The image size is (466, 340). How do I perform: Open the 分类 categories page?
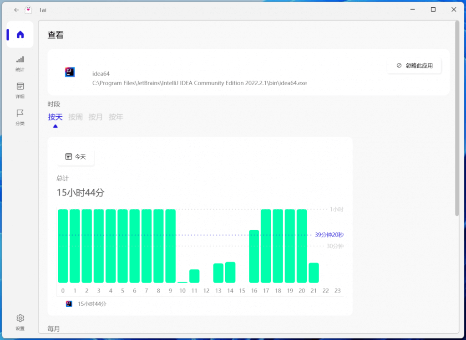click(x=20, y=117)
